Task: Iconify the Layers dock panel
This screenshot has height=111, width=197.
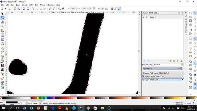Action: click(179, 13)
